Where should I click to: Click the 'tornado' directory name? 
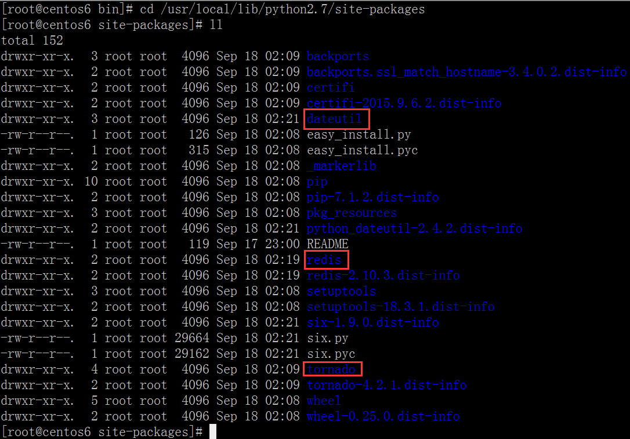point(331,369)
